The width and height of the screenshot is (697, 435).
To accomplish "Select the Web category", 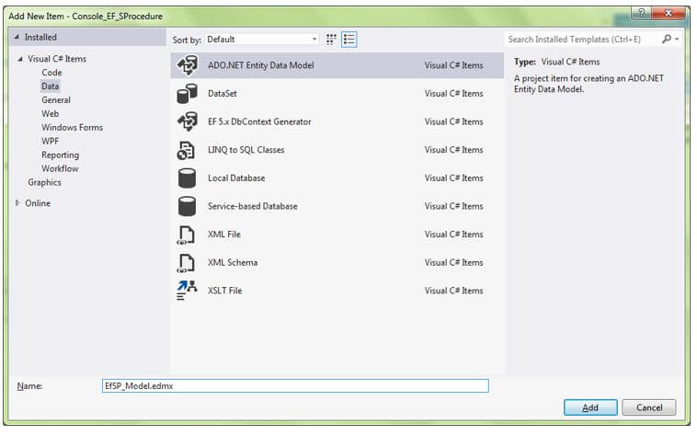I will coord(51,114).
